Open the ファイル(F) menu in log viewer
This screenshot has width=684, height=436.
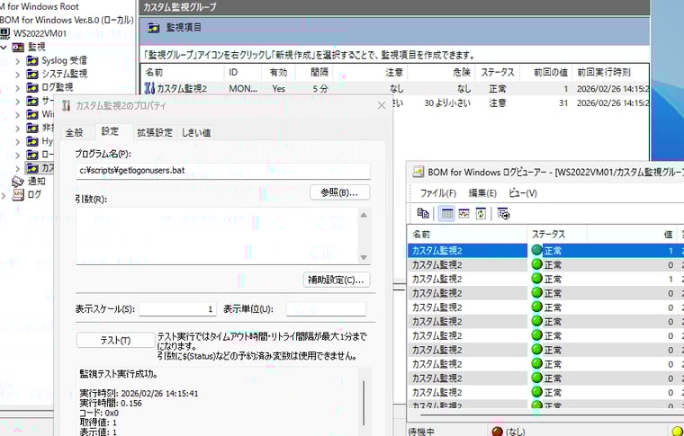tap(438, 193)
